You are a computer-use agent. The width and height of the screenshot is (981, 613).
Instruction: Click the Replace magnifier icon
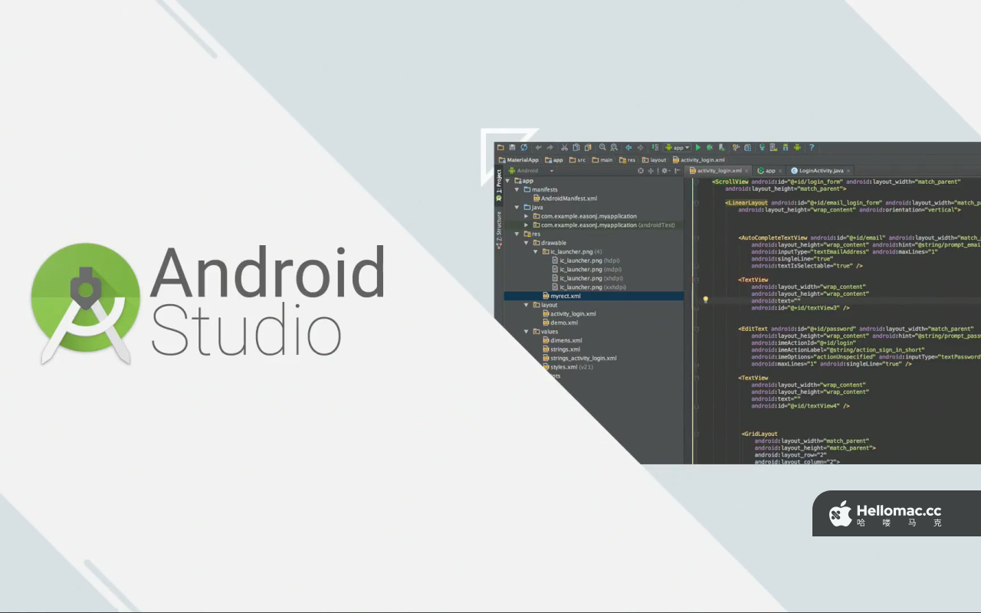(614, 148)
